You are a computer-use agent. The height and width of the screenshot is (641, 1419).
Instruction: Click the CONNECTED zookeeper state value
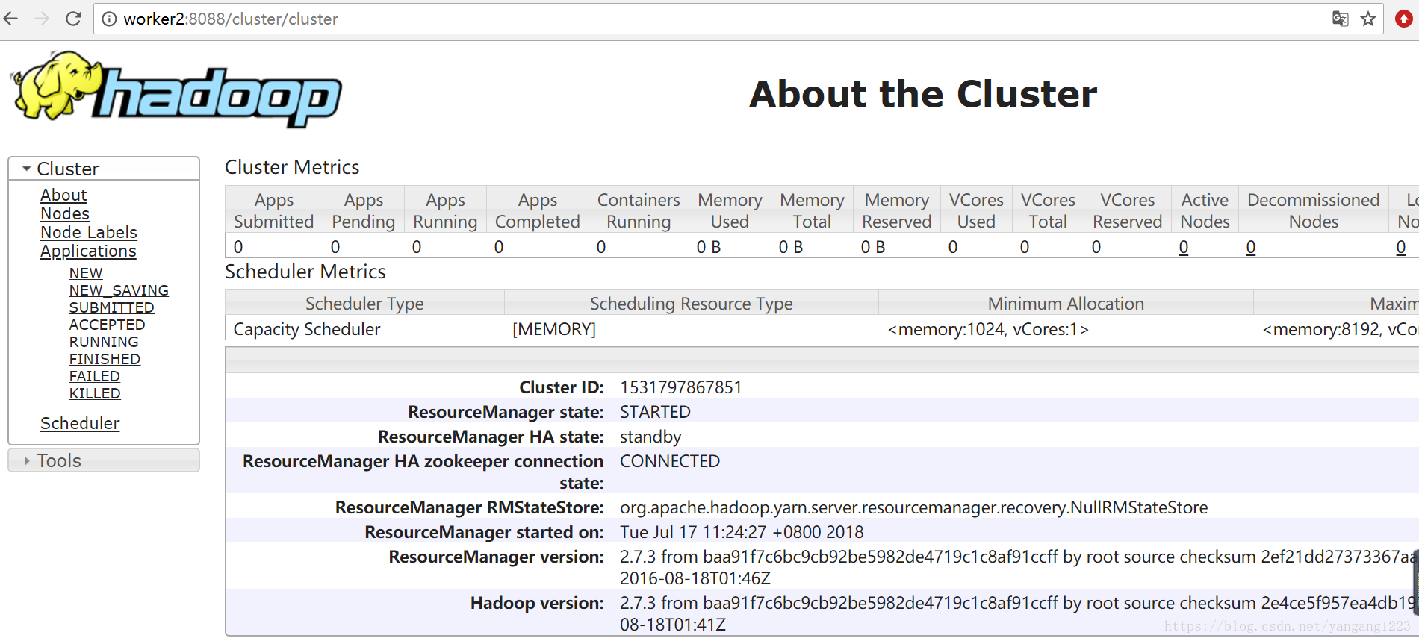point(670,461)
